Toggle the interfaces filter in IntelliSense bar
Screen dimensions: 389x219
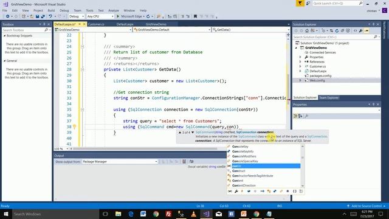262,191
